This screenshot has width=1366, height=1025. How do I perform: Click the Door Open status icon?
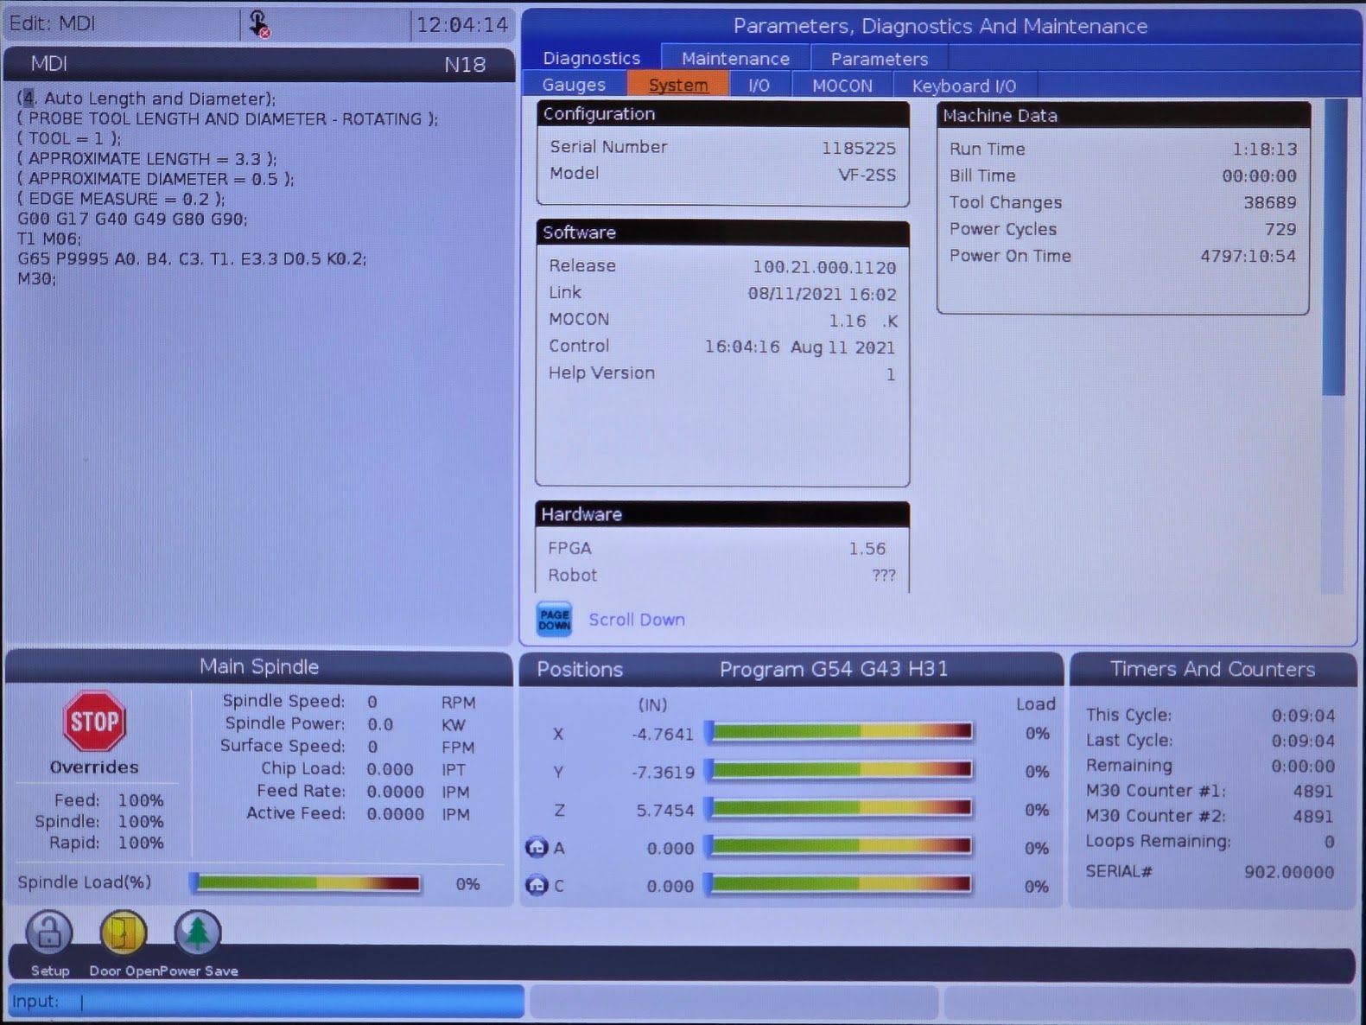point(124,933)
